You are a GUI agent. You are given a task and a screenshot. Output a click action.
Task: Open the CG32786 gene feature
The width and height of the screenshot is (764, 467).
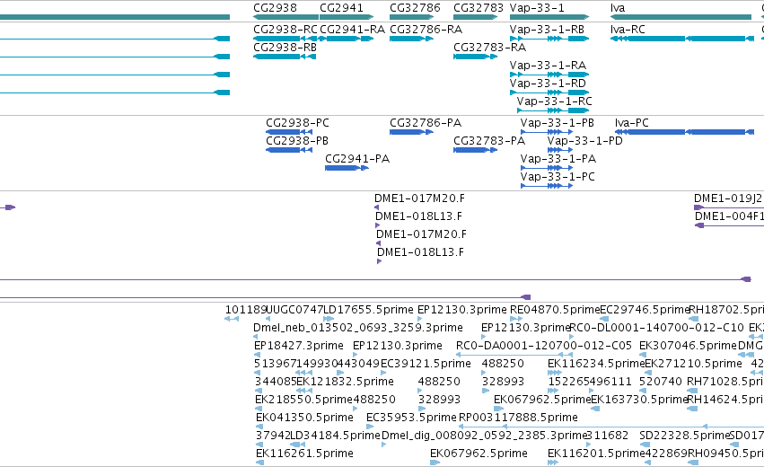point(411,17)
